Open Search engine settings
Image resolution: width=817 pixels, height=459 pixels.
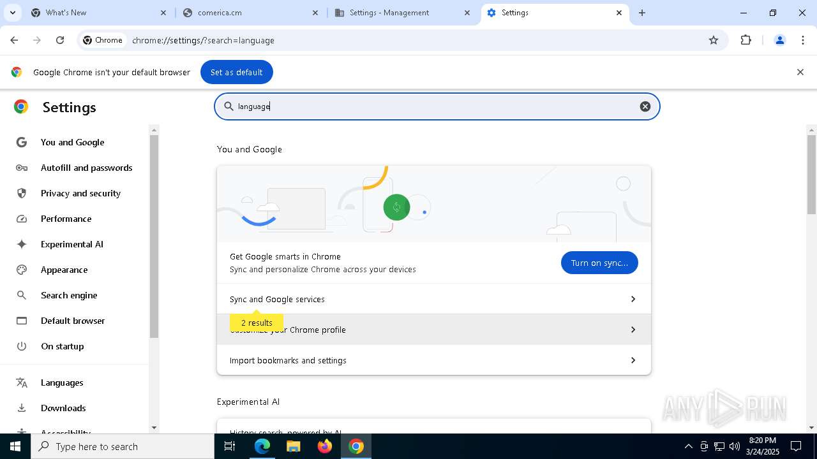(x=69, y=295)
